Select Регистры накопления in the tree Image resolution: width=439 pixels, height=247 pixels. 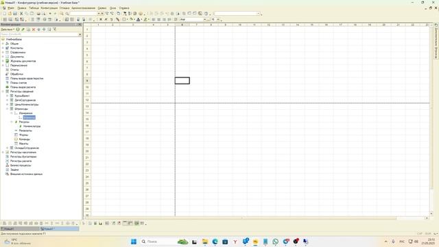pyautogui.click(x=23, y=152)
